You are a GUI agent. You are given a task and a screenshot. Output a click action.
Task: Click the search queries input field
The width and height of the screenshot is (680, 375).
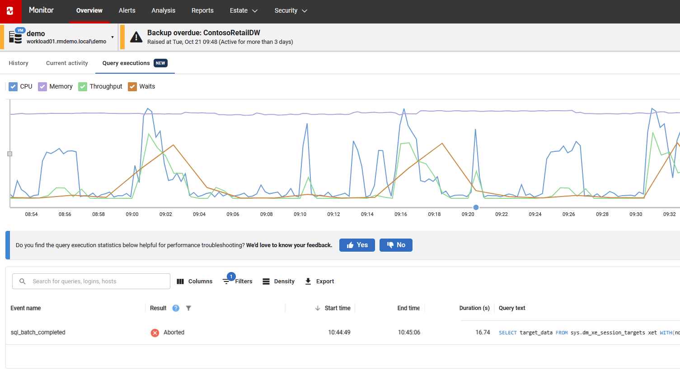click(90, 281)
